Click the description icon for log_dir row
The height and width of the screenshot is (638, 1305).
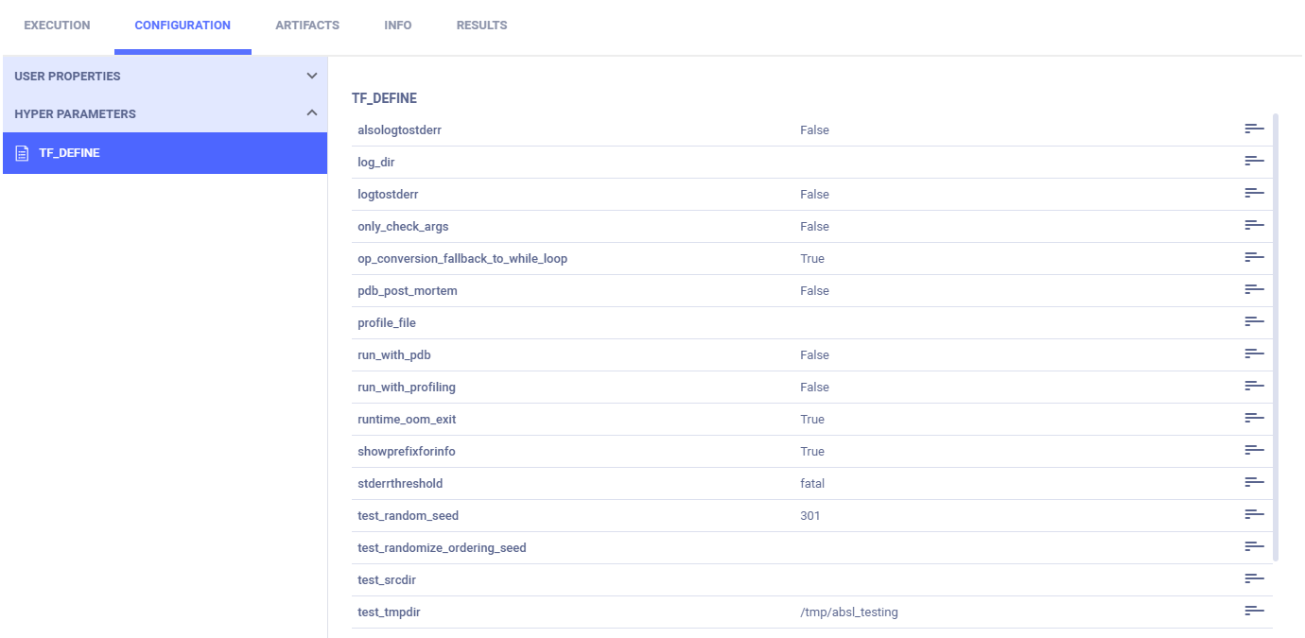(x=1254, y=162)
